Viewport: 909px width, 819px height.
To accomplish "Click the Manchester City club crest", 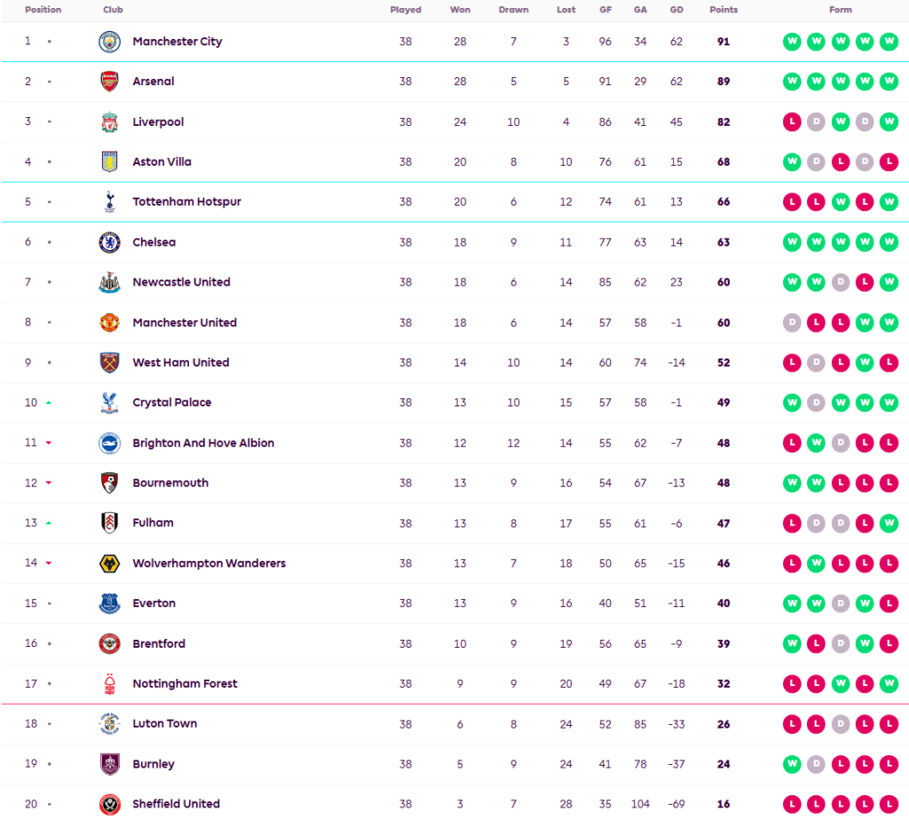I will tap(109, 42).
